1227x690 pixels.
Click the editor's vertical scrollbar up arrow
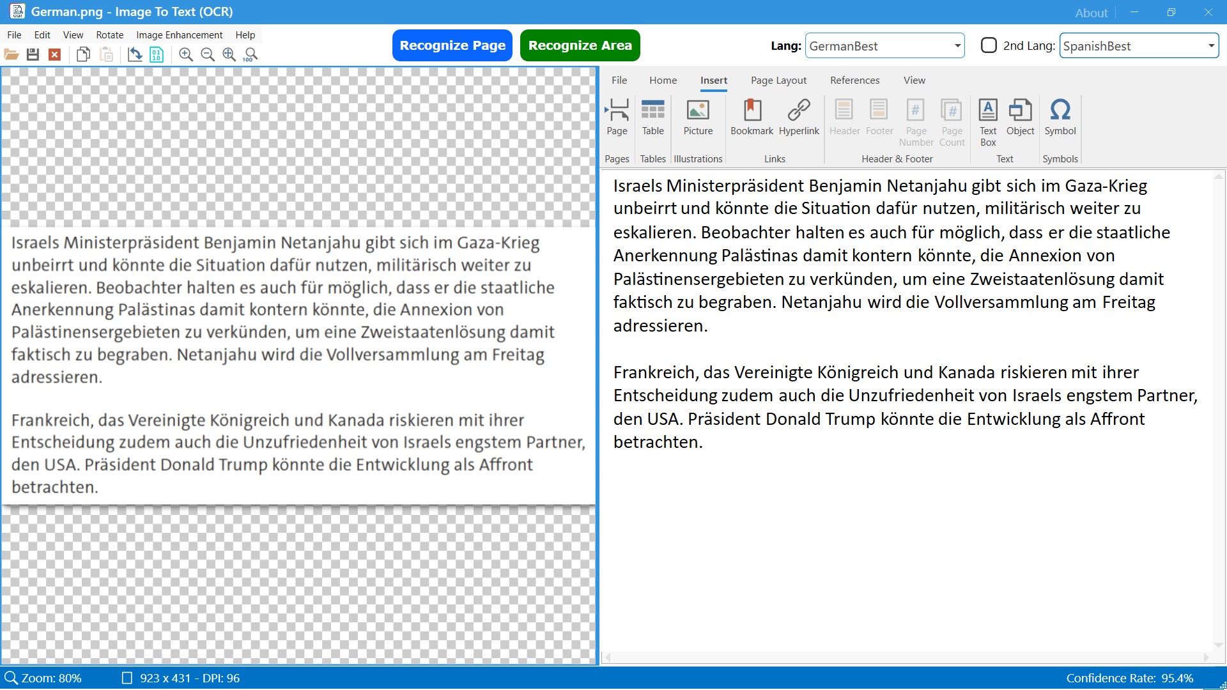[x=1218, y=176]
